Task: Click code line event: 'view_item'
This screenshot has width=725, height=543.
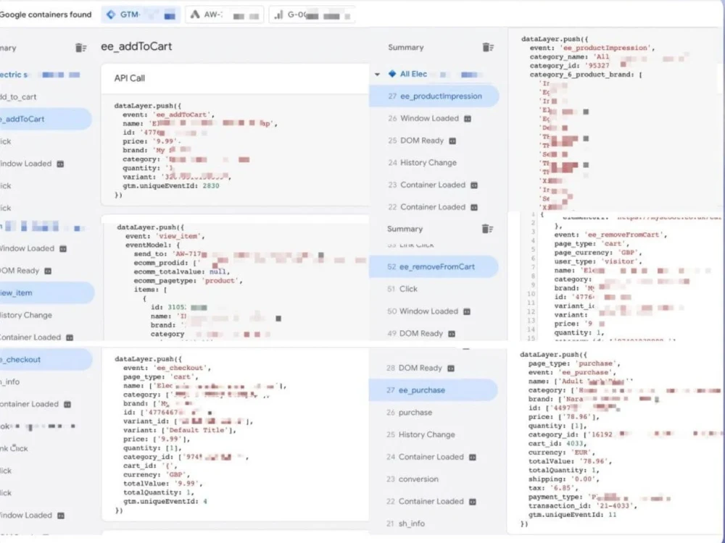Action: coord(165,236)
